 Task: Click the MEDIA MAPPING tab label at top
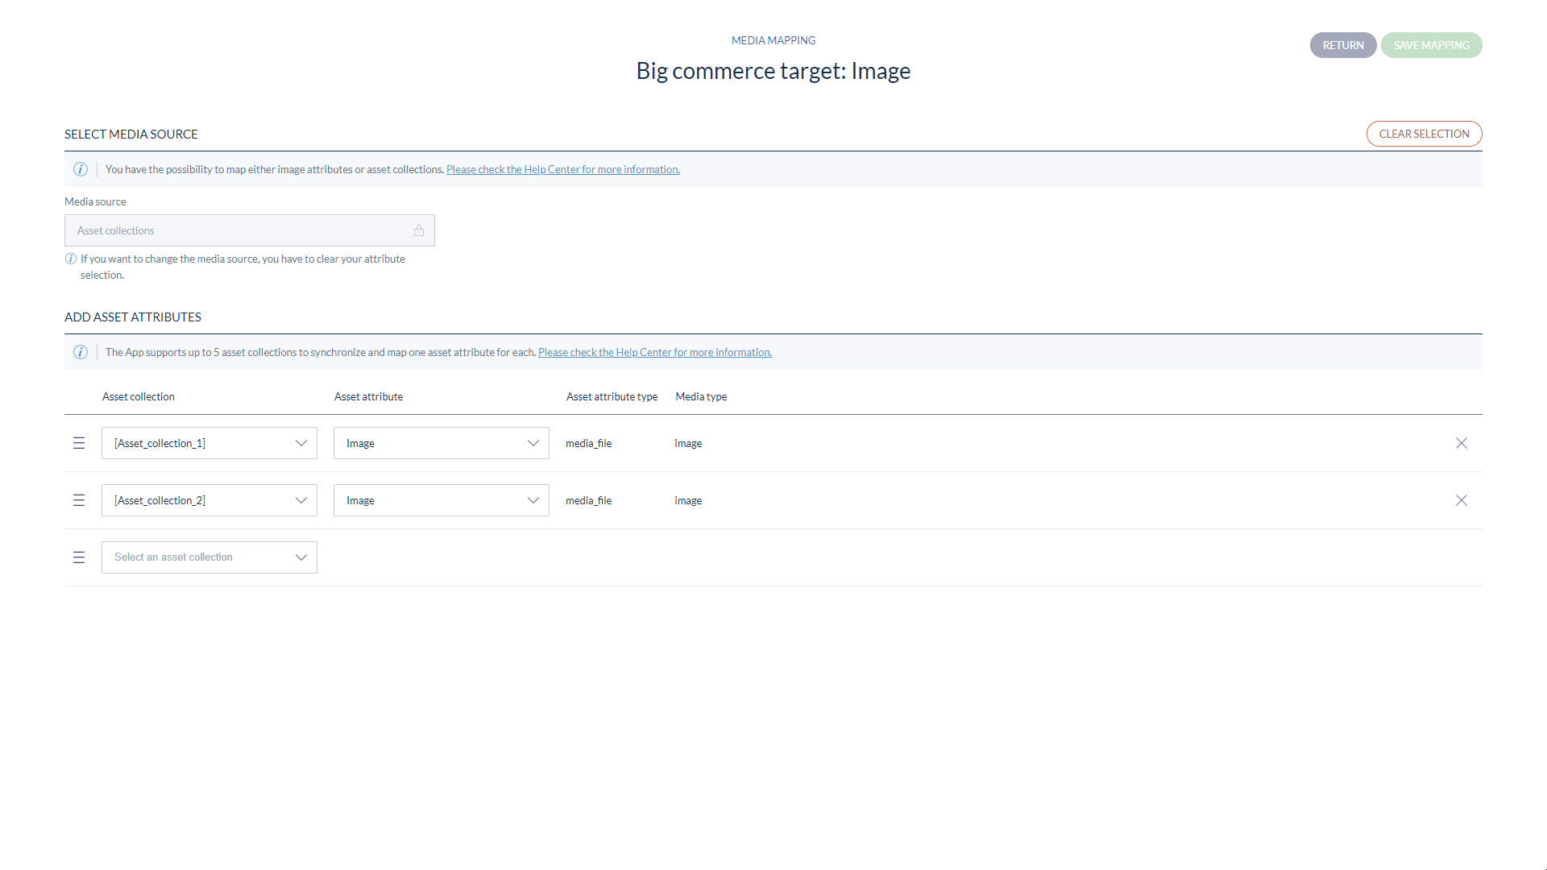point(773,39)
